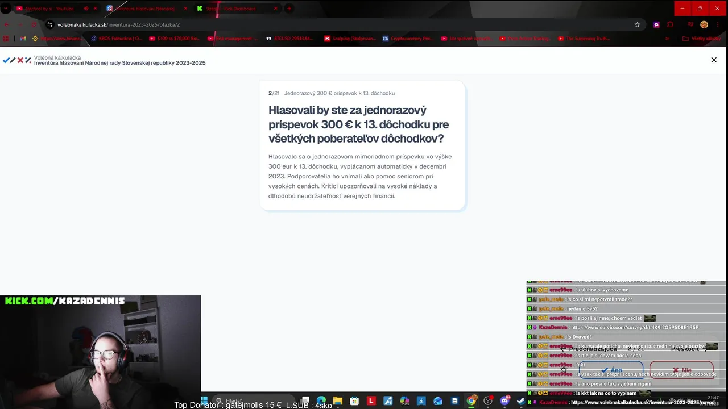
Task: Open Steam from taskbar
Action: (520, 400)
